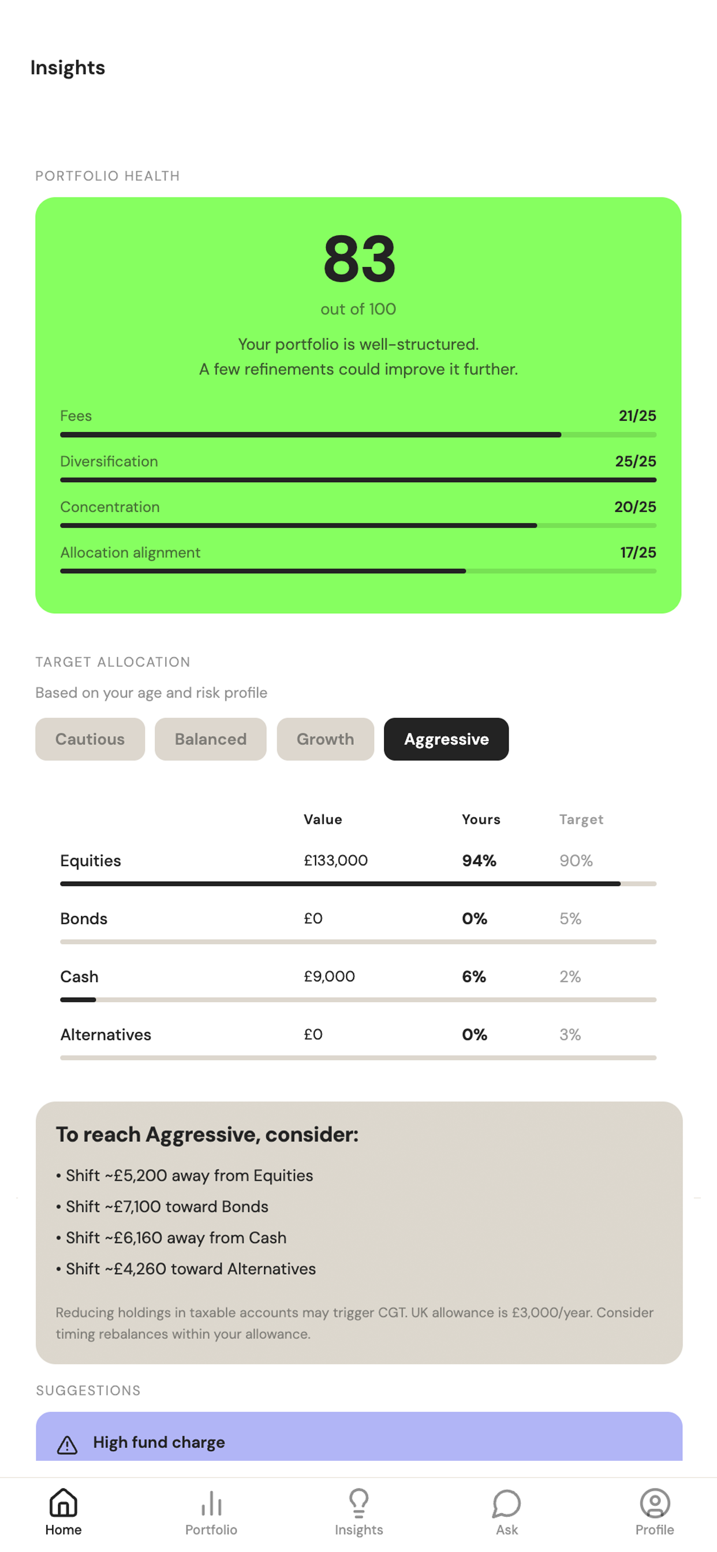Choose the Growth risk profile
Image resolution: width=717 pixels, height=1552 pixels.
click(325, 738)
